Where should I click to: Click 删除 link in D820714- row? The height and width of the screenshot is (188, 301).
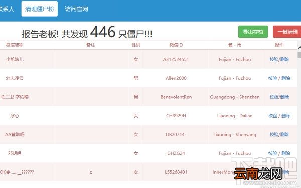click(x=284, y=134)
